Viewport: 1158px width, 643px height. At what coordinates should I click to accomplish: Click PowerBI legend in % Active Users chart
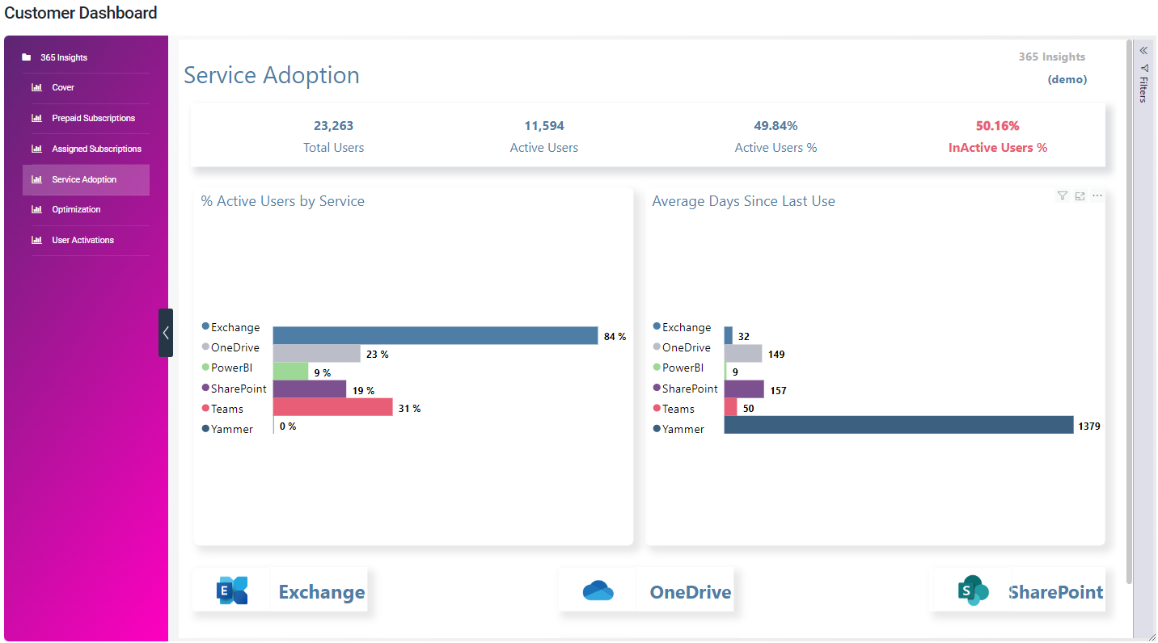tap(227, 368)
